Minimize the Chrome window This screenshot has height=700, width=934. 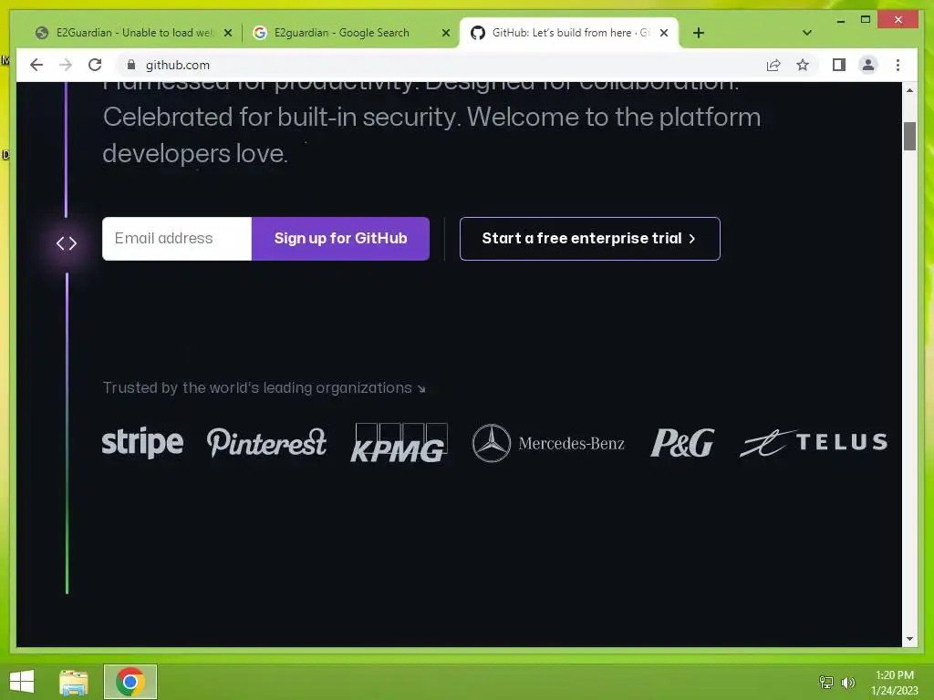pyautogui.click(x=840, y=20)
